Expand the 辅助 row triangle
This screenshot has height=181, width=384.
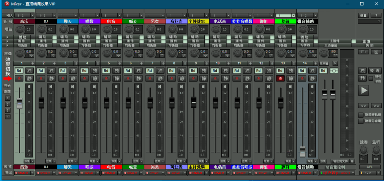tap(7, 37)
